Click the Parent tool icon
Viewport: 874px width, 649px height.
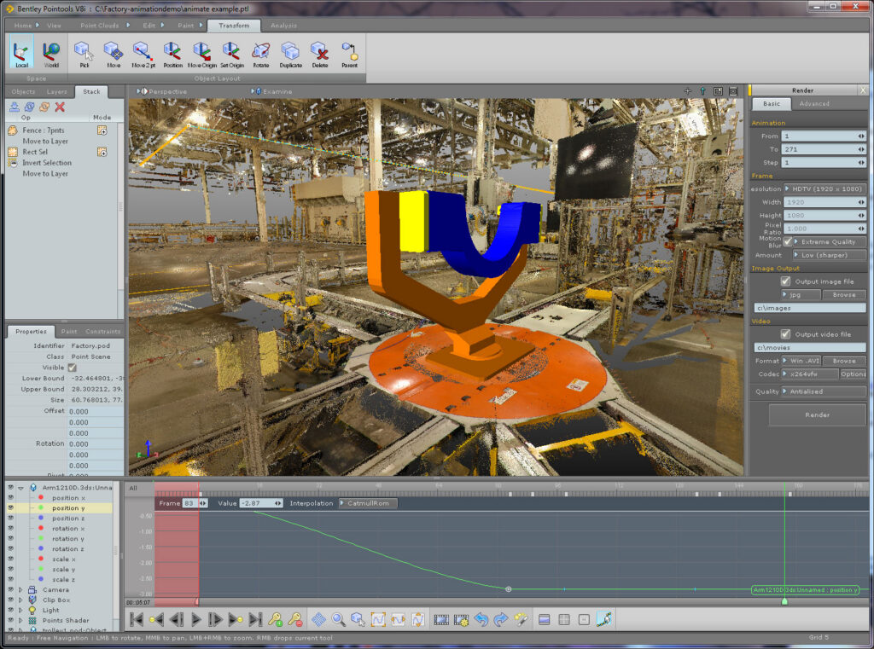tap(349, 55)
